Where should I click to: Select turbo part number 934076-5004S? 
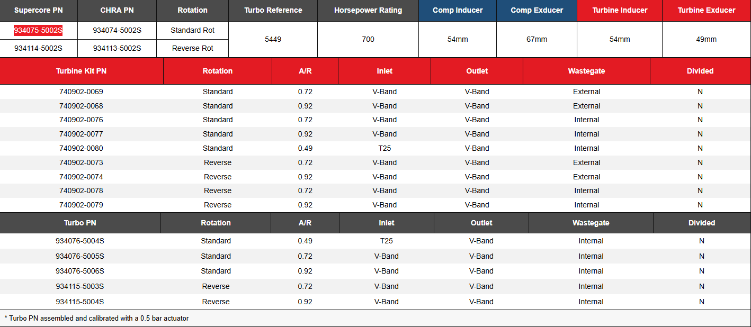(x=80, y=241)
